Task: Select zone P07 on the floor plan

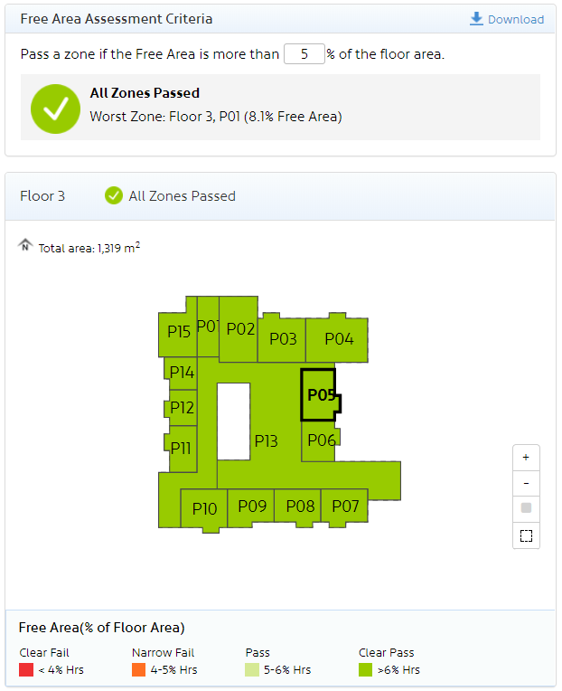Action: [x=345, y=506]
